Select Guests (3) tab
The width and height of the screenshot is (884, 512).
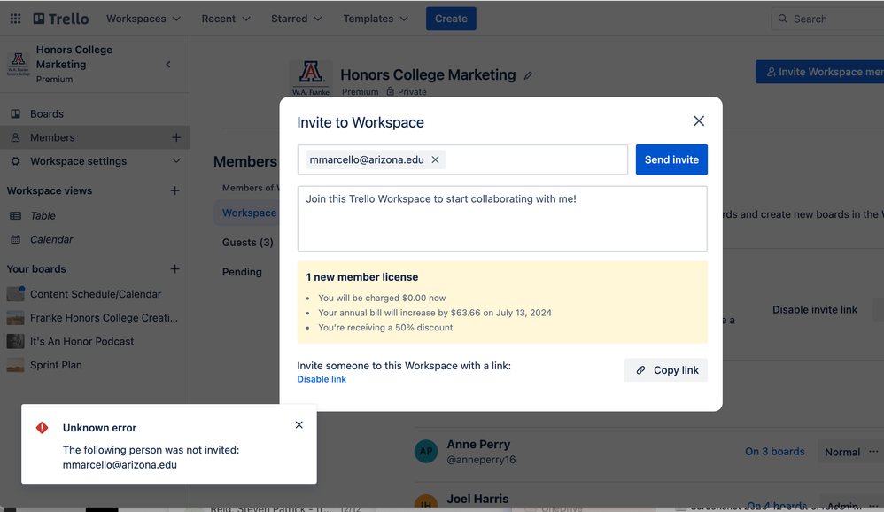247,243
